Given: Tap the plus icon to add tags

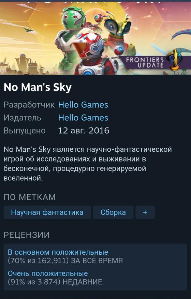Looking at the screenshot, I should click(145, 212).
